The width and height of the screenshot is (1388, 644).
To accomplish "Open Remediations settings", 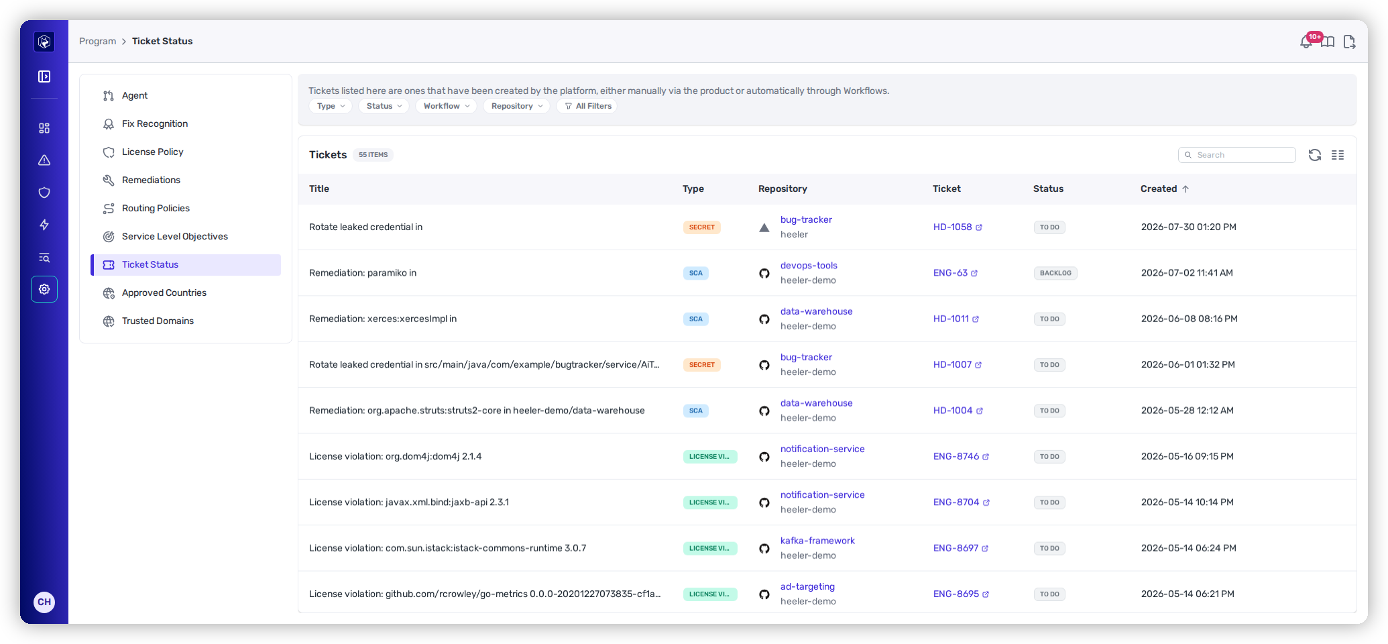I will 186,180.
